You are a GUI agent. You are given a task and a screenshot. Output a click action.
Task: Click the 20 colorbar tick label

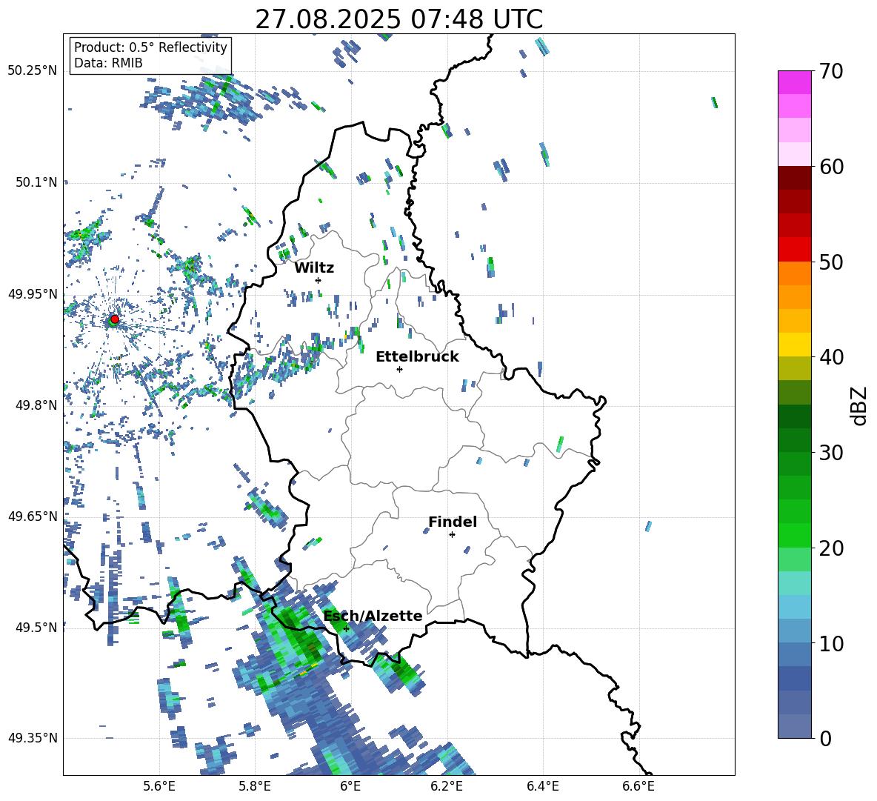(831, 548)
